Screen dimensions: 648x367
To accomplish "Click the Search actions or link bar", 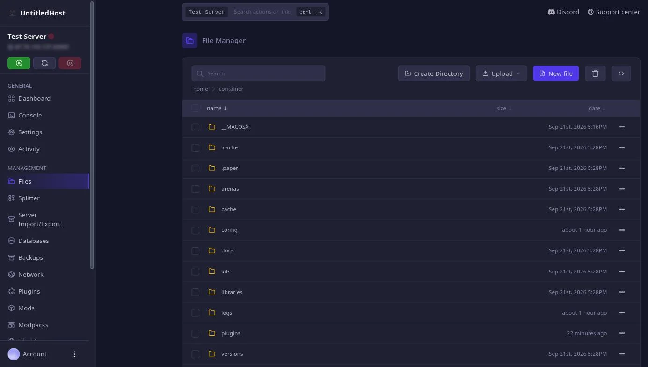I will (262, 12).
